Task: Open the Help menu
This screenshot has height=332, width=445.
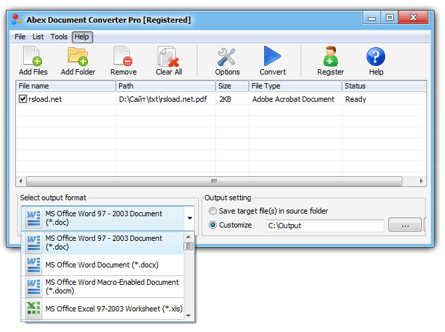Action: coord(82,37)
